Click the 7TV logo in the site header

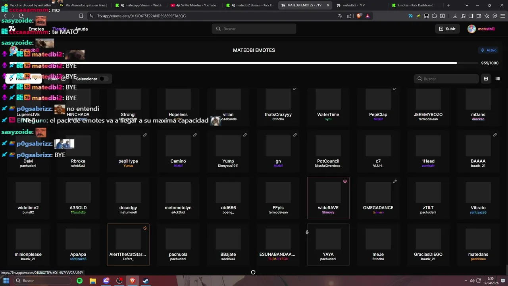12,29
